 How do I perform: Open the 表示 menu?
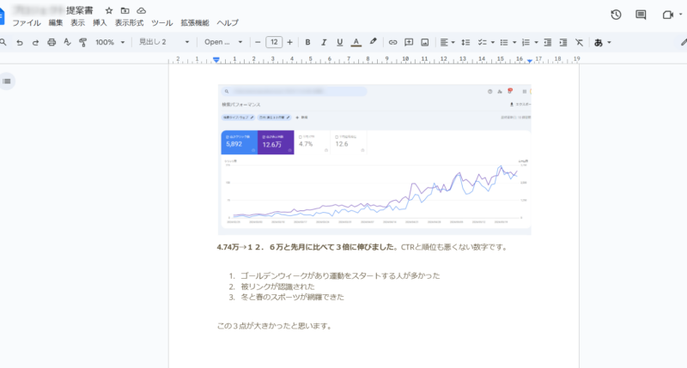(78, 23)
